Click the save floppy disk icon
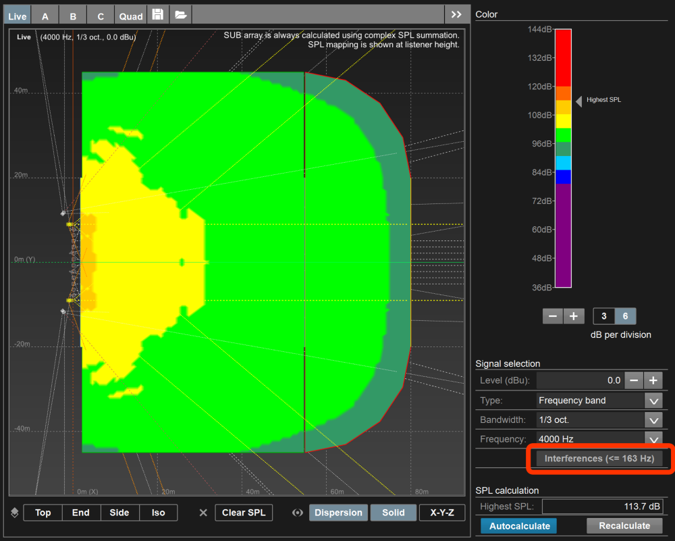 click(x=157, y=15)
